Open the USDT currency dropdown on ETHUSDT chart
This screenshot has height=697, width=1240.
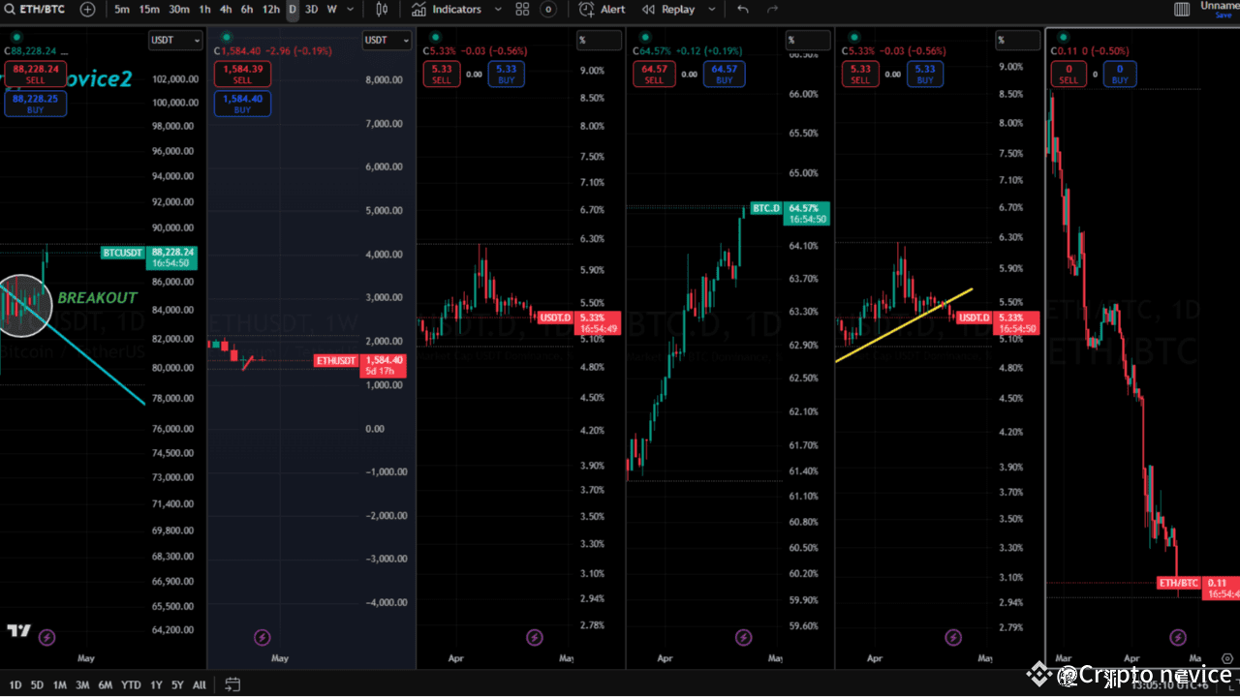(x=385, y=40)
